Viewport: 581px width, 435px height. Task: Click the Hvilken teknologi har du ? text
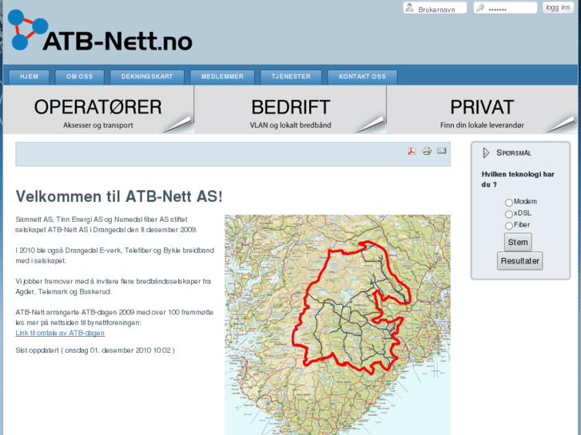[518, 179]
